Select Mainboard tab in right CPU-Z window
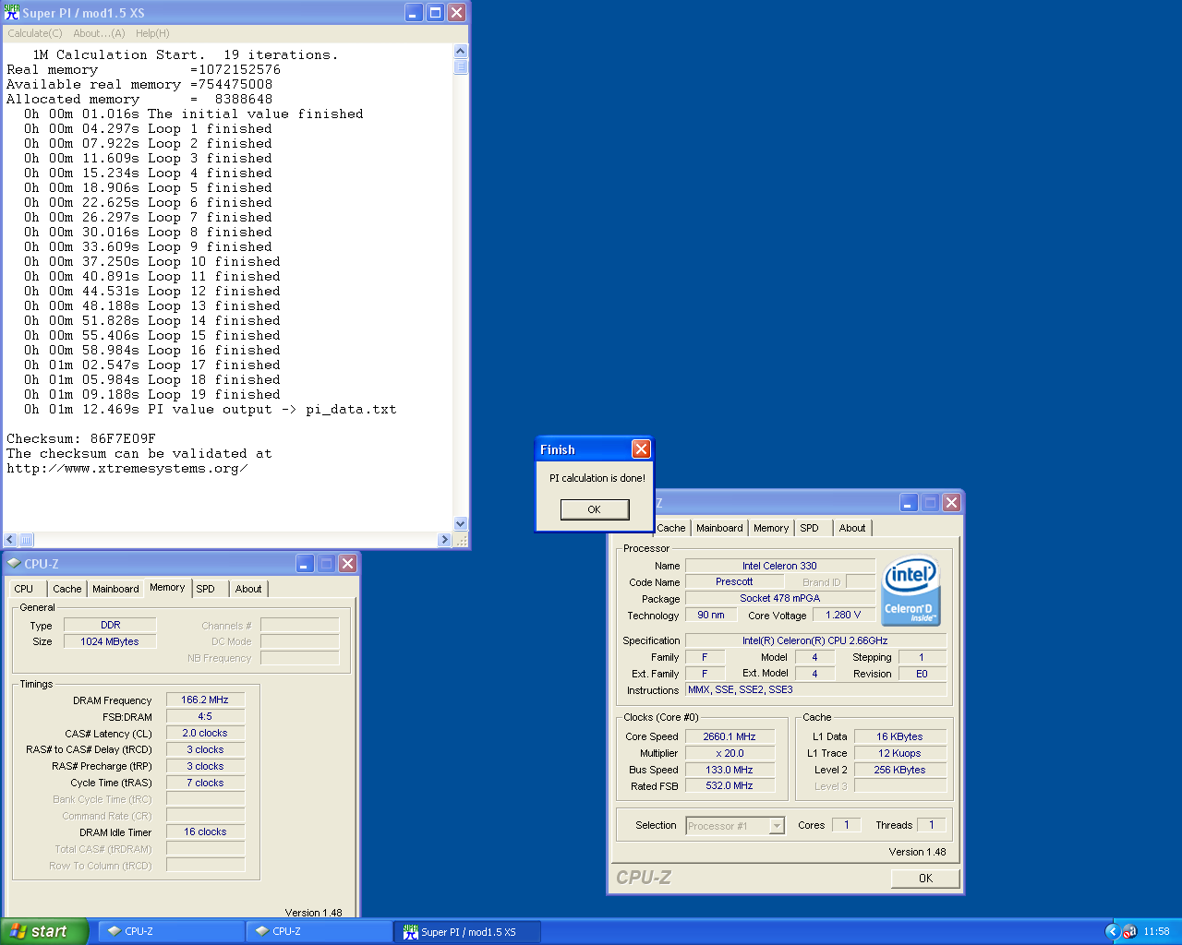Screen dimensions: 1182x945 719,528
